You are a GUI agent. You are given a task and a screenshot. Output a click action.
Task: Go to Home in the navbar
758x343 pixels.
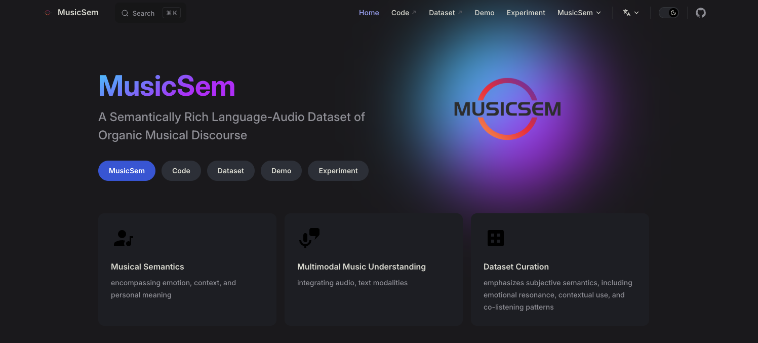point(369,13)
